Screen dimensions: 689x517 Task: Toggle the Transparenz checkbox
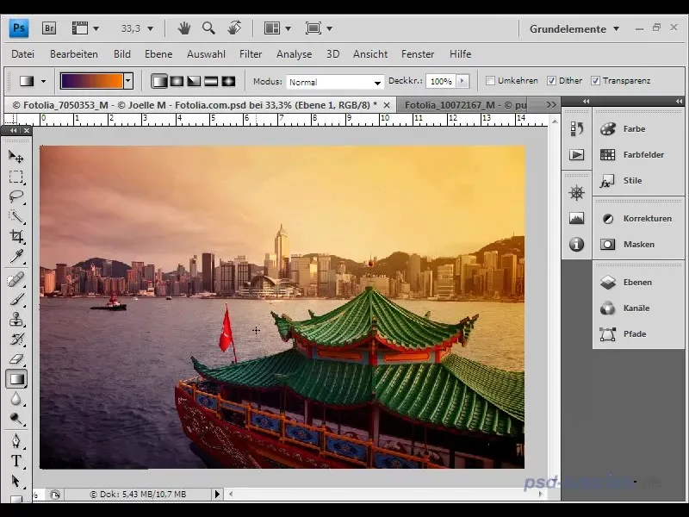(595, 80)
